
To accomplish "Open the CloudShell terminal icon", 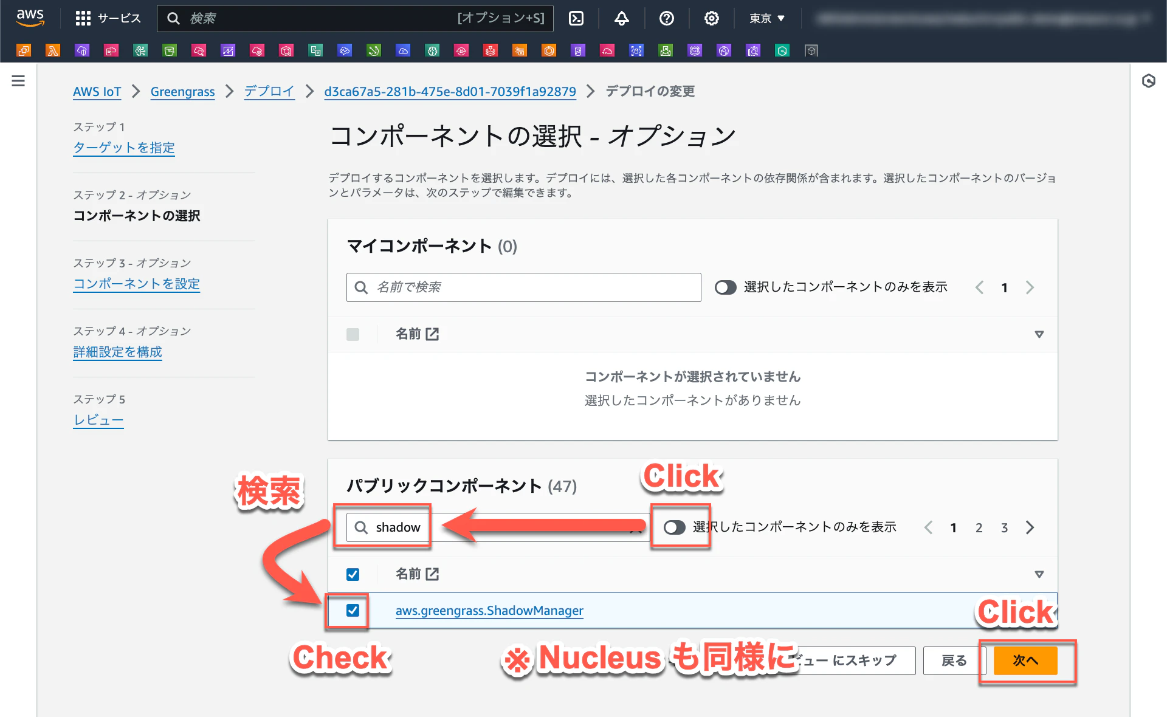I will click(x=576, y=18).
